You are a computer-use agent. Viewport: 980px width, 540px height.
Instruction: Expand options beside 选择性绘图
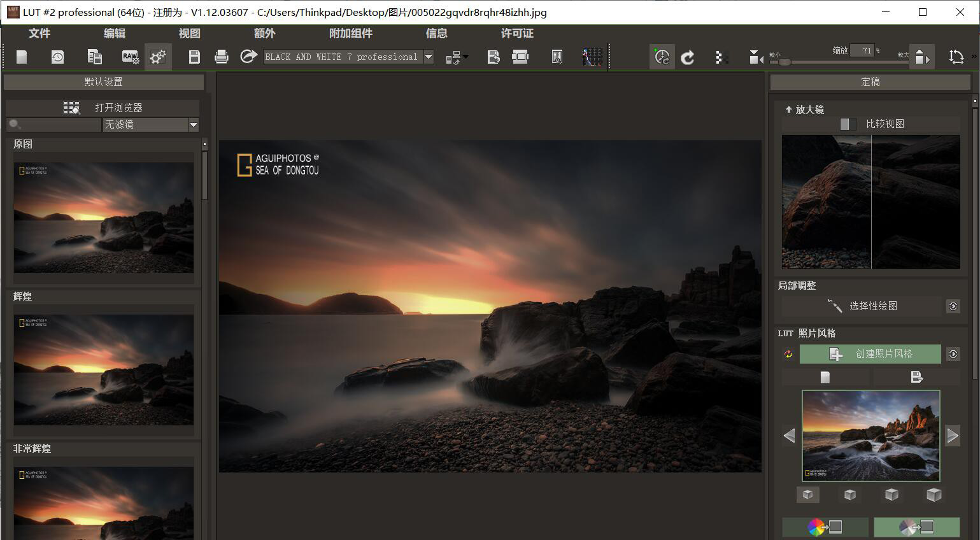click(953, 306)
